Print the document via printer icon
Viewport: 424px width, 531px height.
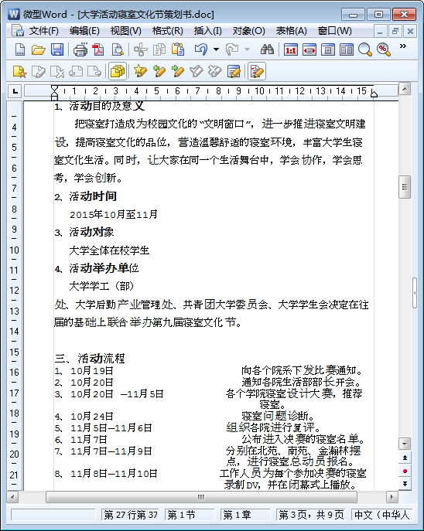tap(80, 49)
